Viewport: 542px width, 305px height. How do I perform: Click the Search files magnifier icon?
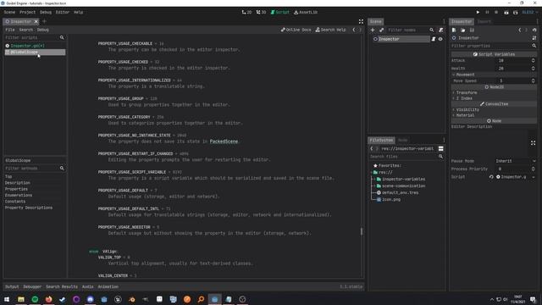tap(440, 157)
